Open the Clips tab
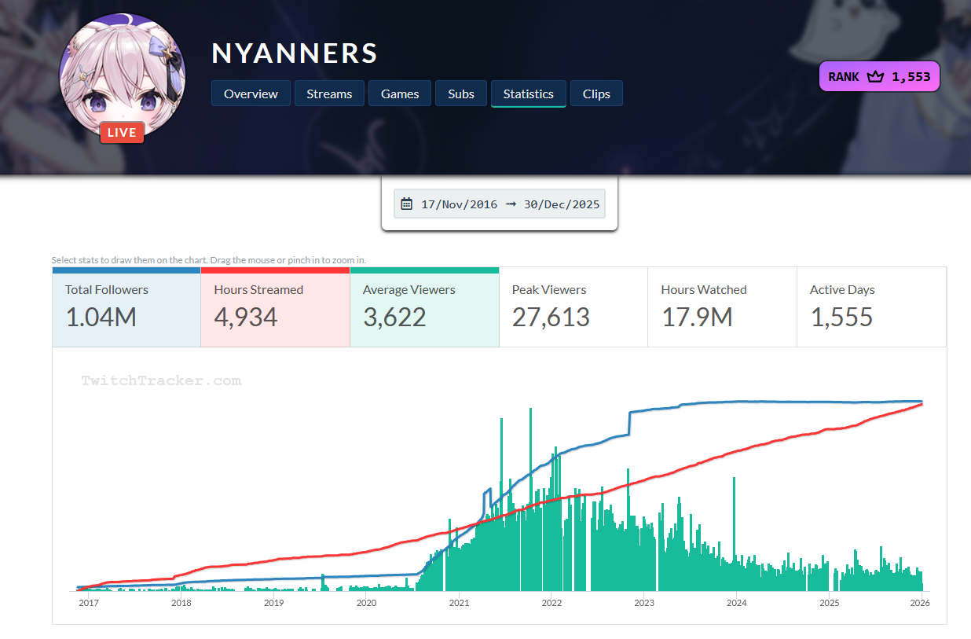971x639 pixels. pyautogui.click(x=596, y=94)
